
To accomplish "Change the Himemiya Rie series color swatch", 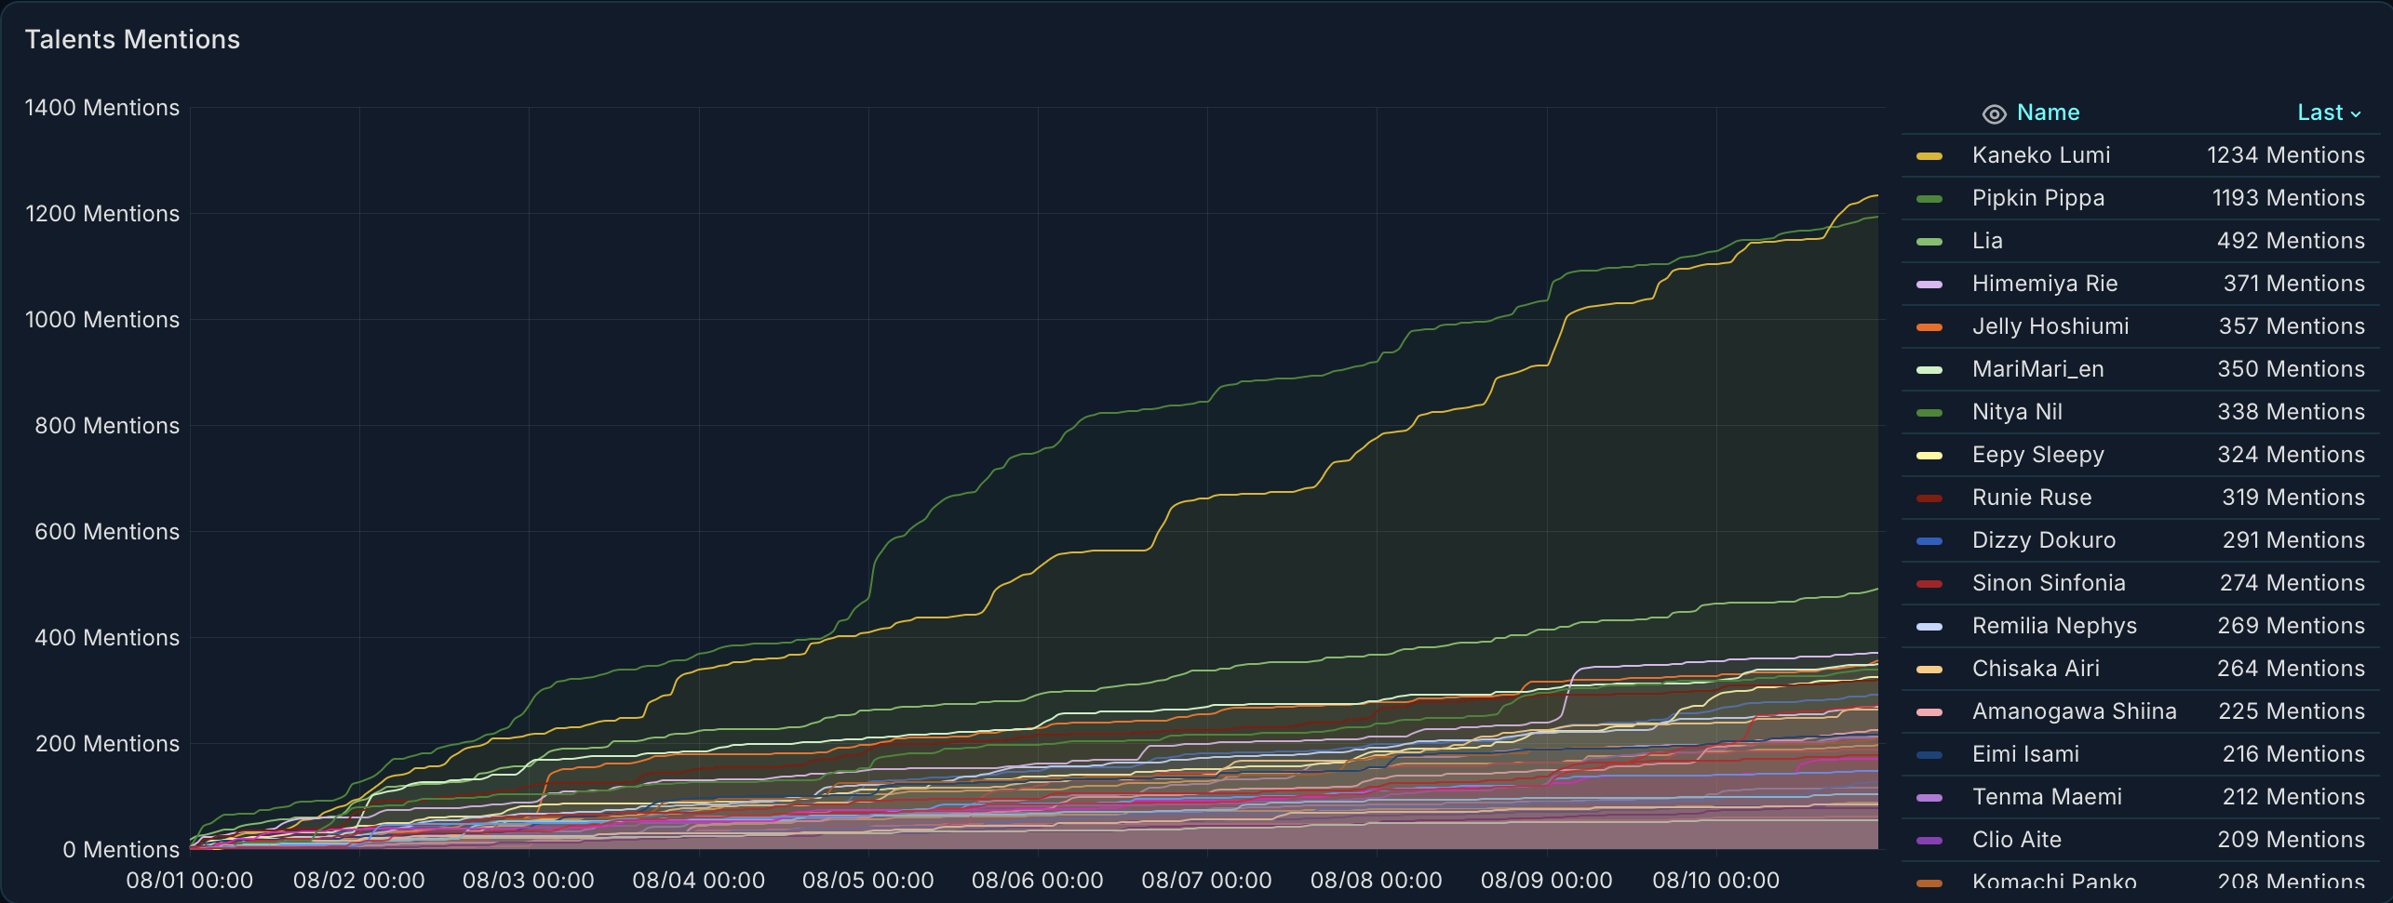I will [x=1929, y=285].
